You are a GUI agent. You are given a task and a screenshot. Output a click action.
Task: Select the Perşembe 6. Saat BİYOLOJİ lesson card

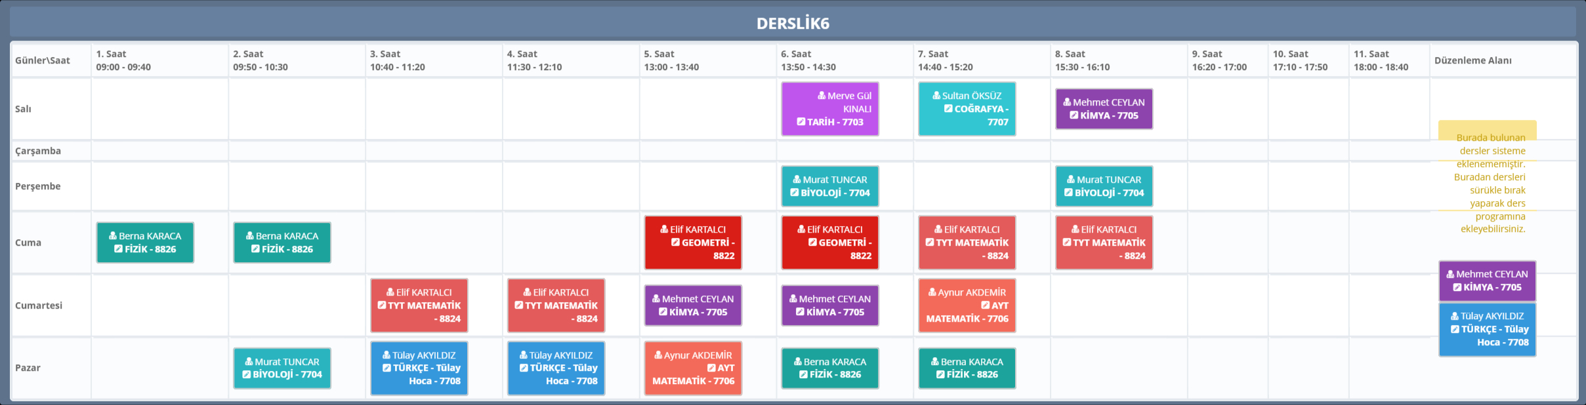[x=829, y=186]
